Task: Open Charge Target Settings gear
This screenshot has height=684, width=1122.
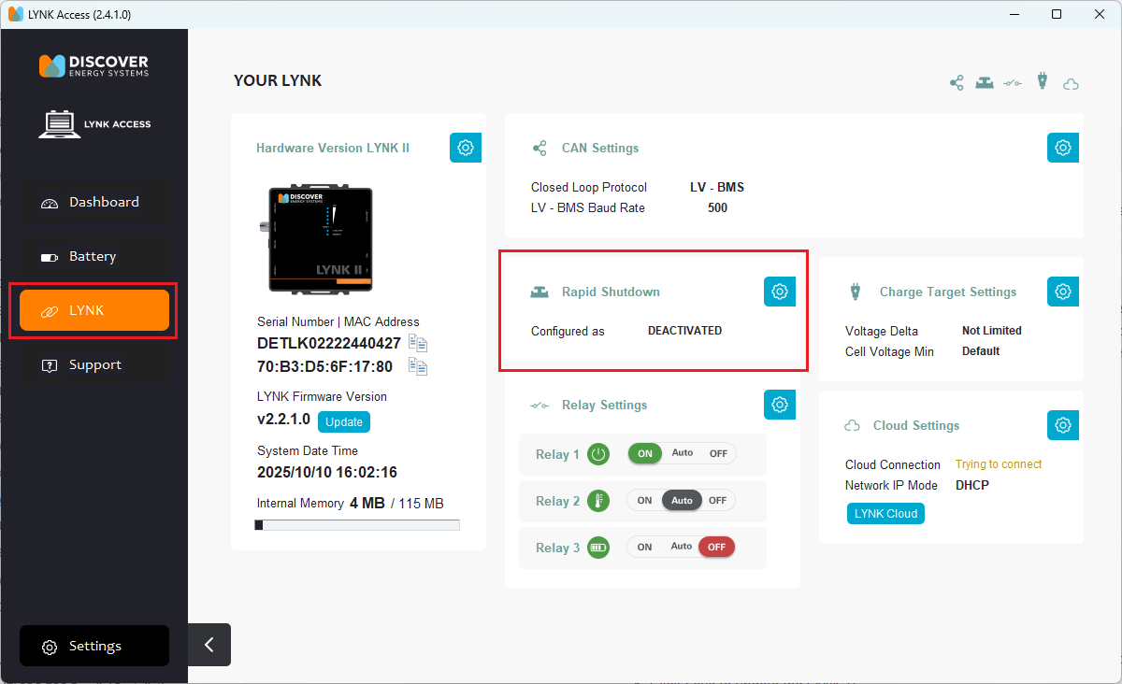Action: point(1062,292)
